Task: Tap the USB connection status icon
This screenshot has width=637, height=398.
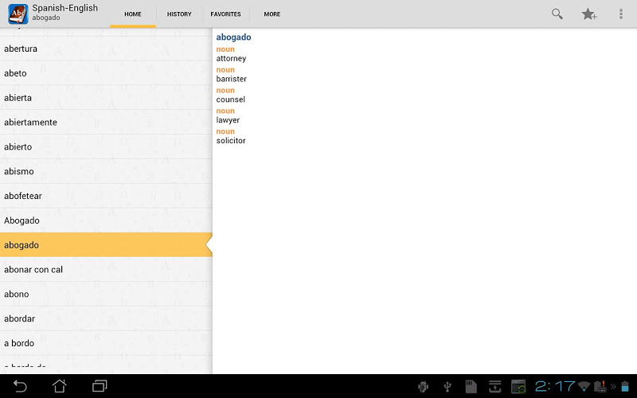Action: pos(447,387)
